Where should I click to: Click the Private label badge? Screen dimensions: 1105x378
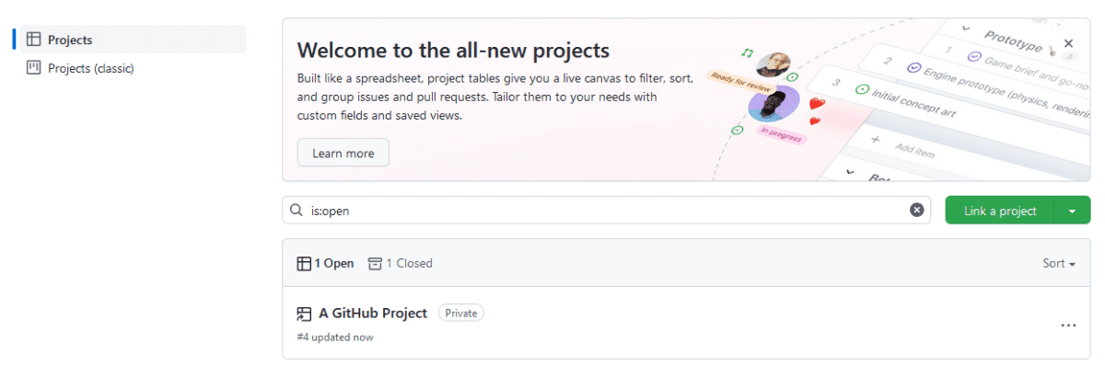(461, 313)
